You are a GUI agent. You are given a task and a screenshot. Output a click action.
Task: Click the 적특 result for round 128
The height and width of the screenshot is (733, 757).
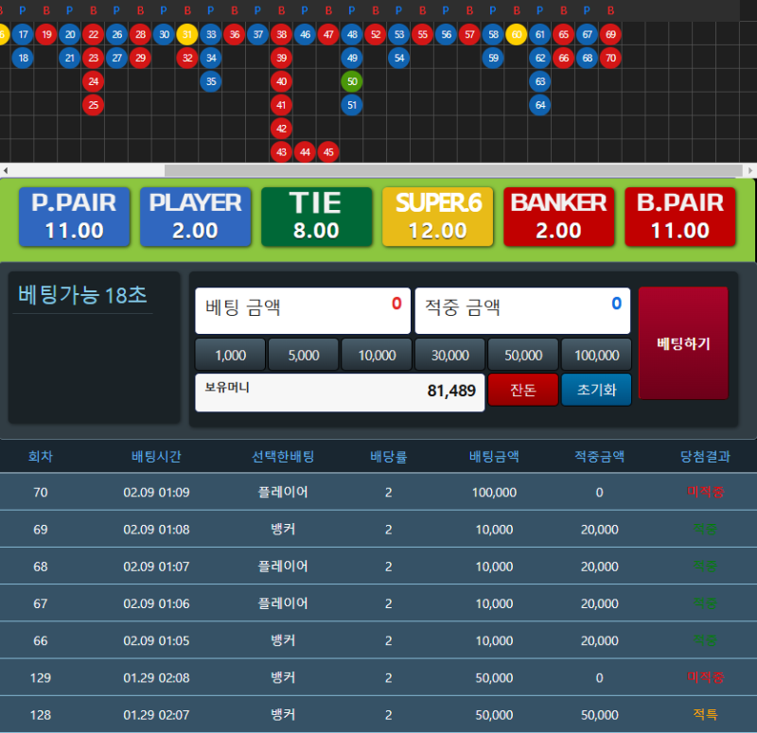(x=705, y=714)
